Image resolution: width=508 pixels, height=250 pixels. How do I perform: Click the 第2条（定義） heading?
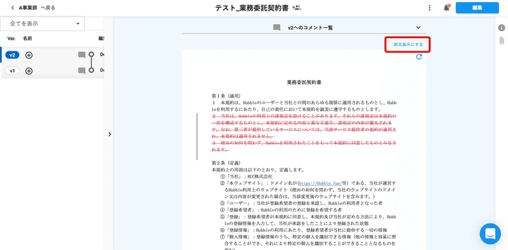[x=226, y=163]
